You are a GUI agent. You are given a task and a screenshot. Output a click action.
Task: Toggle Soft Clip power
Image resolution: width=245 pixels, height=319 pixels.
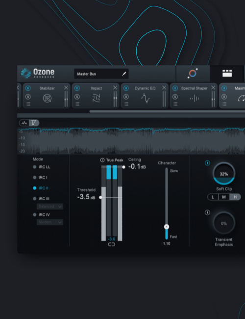[x=207, y=163]
